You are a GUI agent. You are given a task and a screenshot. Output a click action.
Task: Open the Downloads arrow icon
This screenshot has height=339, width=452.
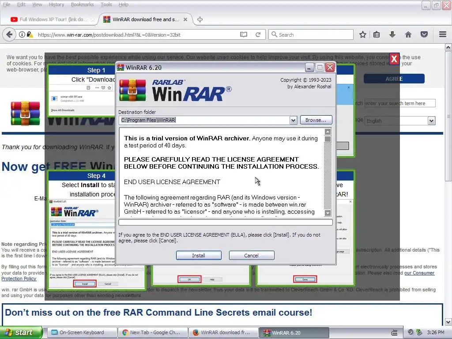point(392,34)
